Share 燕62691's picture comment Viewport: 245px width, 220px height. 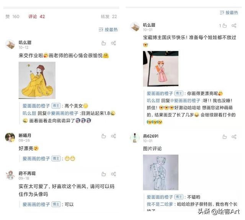click(234, 137)
